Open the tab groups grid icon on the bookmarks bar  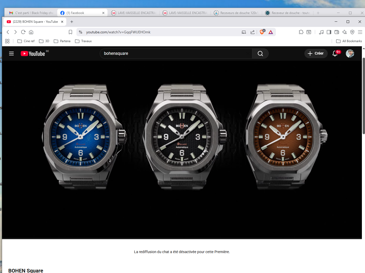[7, 41]
